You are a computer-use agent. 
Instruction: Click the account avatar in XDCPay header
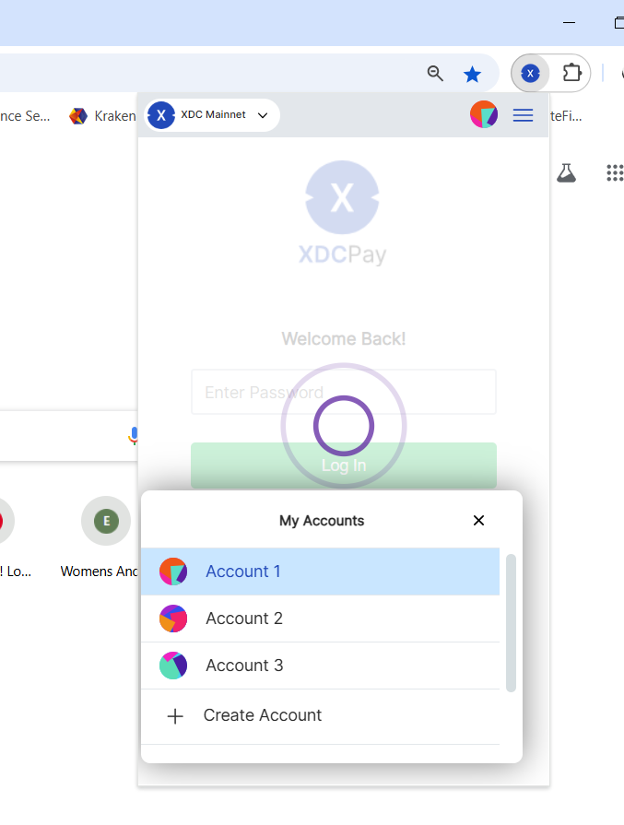[484, 115]
